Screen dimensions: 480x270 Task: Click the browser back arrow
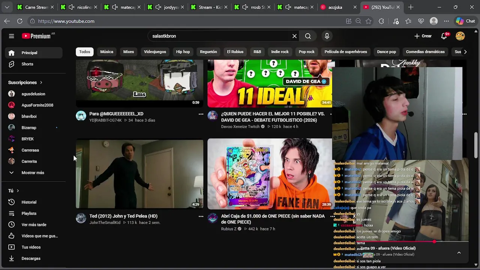(7, 21)
